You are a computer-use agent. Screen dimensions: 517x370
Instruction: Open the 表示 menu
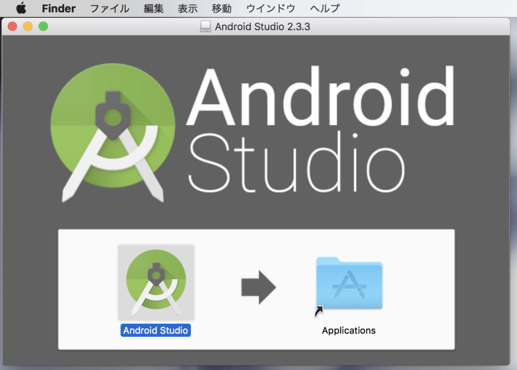188,9
